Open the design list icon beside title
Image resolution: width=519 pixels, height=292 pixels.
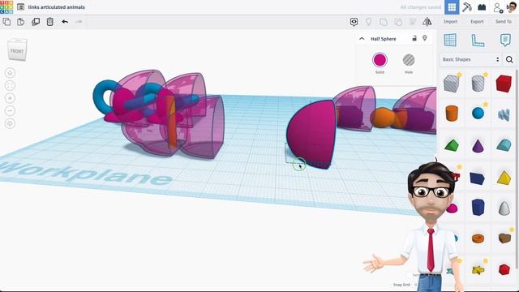click(20, 7)
